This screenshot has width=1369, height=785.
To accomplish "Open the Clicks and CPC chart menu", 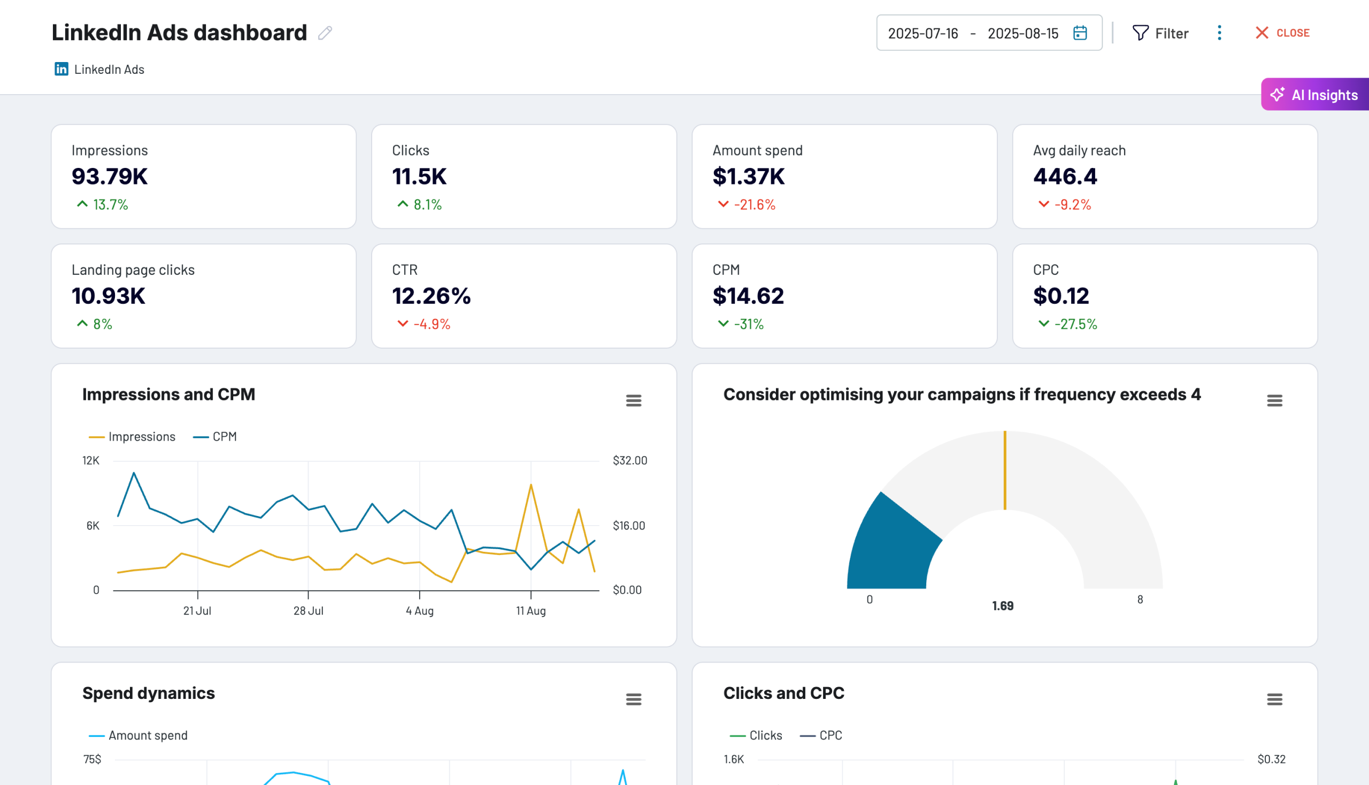I will pyautogui.click(x=1275, y=699).
